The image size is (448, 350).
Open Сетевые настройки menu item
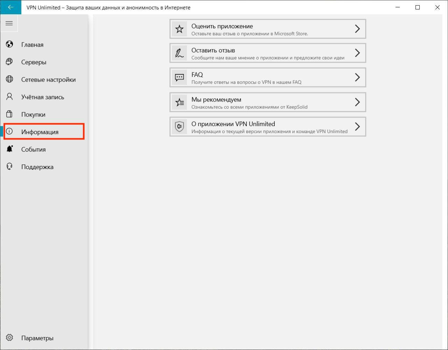point(48,79)
